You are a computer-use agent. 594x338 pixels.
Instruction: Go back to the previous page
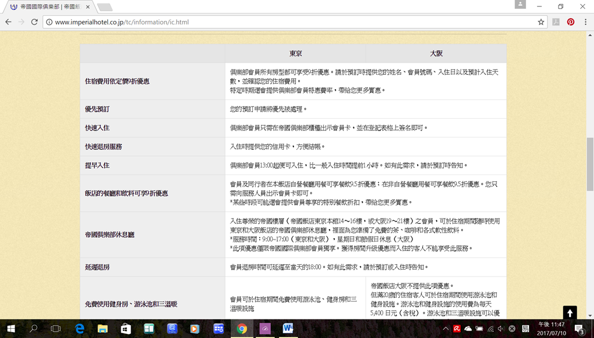(8, 22)
